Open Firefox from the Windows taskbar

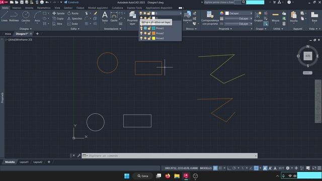click(168, 176)
